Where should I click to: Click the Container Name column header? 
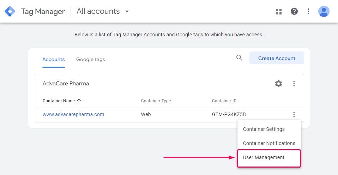[x=59, y=101]
